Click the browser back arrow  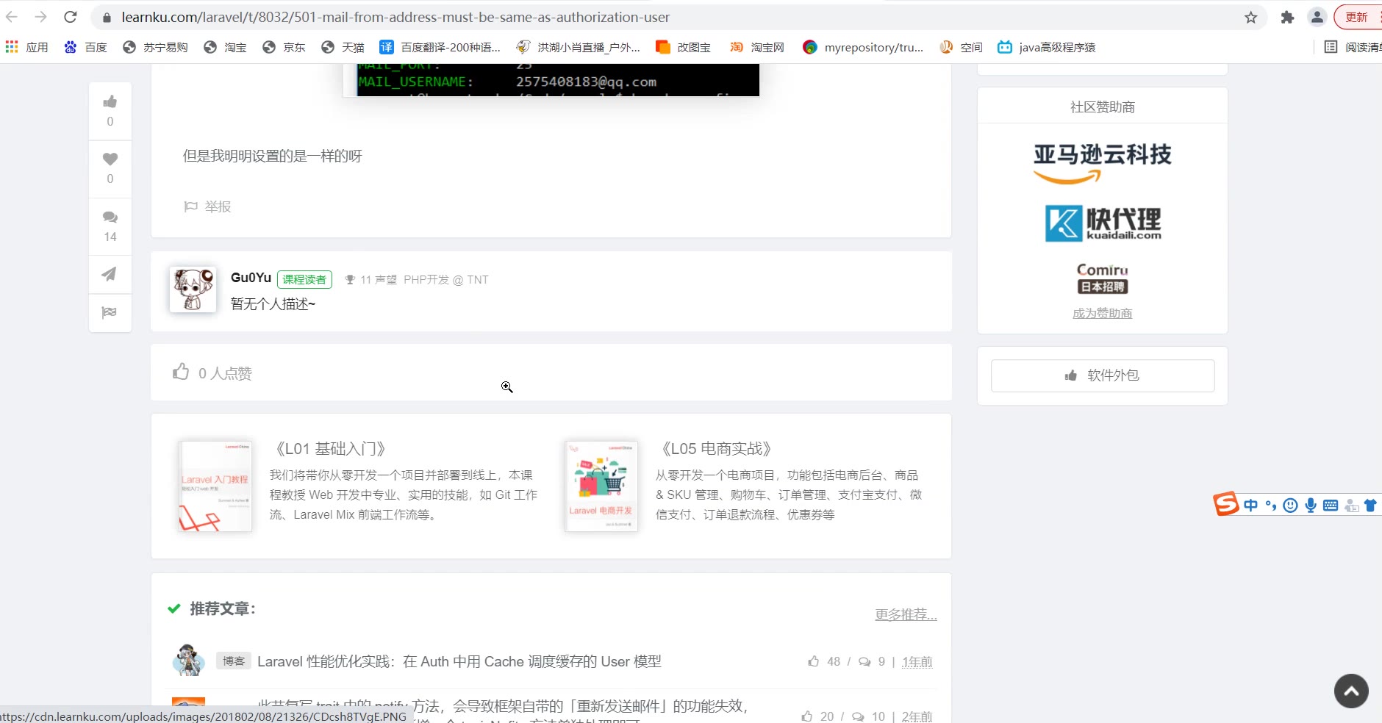[x=11, y=17]
